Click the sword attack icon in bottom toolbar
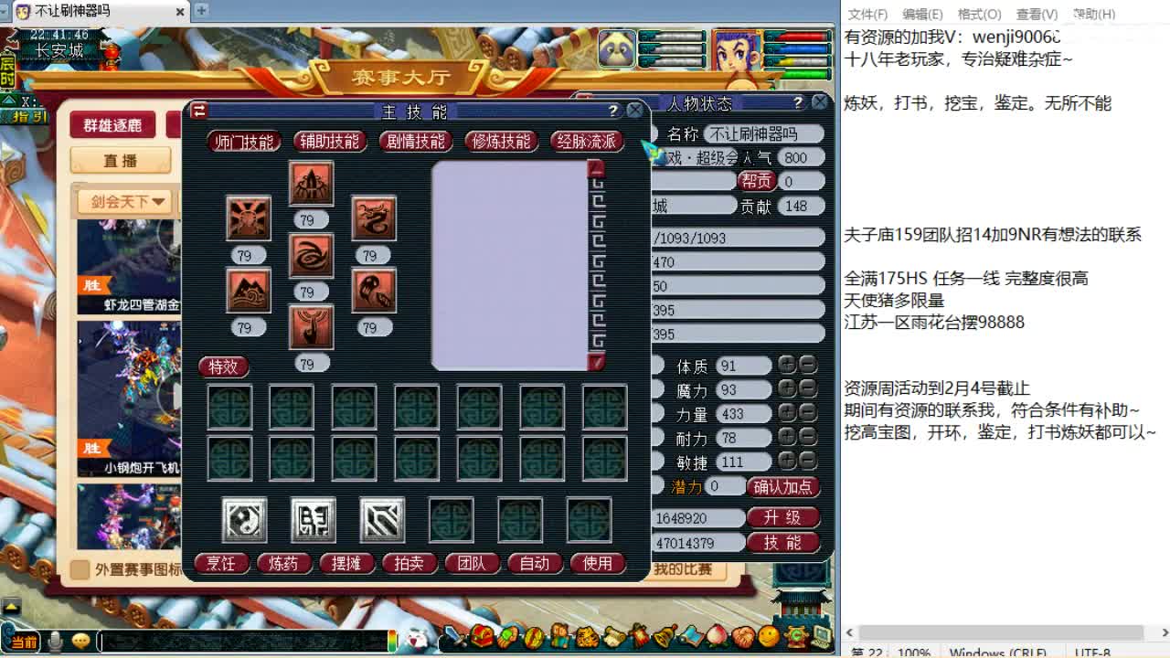 tap(455, 636)
